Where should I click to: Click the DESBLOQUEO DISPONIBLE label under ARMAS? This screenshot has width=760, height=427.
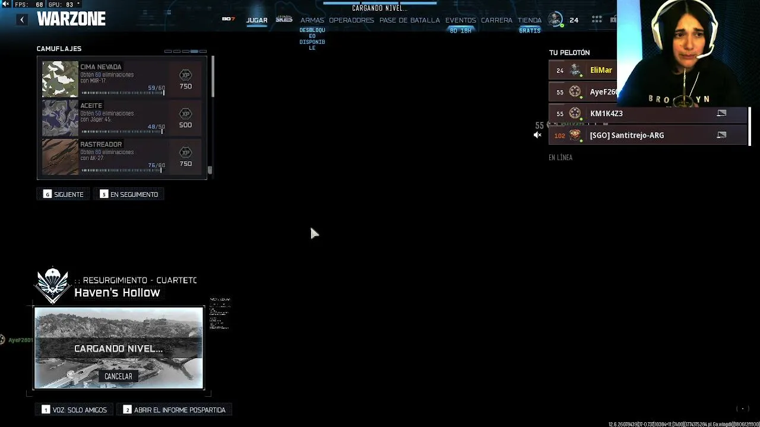312,39
